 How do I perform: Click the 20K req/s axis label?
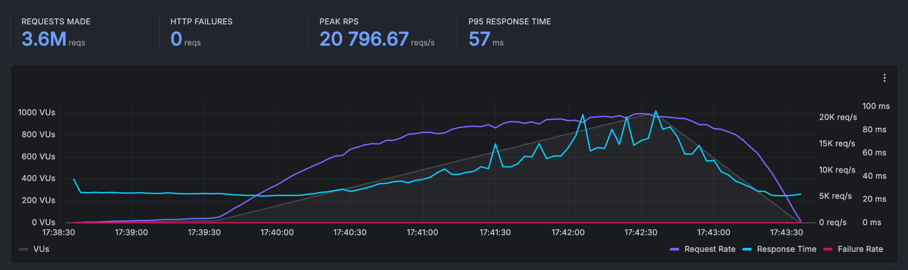838,117
